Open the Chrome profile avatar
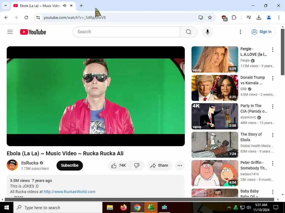 269,17
